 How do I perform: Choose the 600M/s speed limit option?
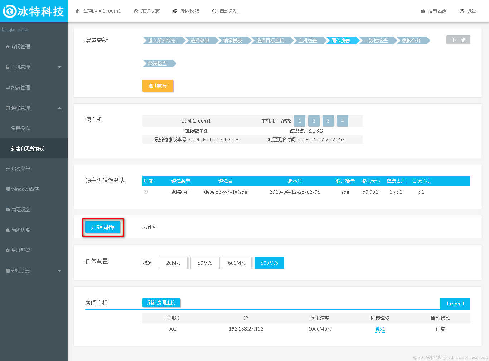click(x=237, y=263)
